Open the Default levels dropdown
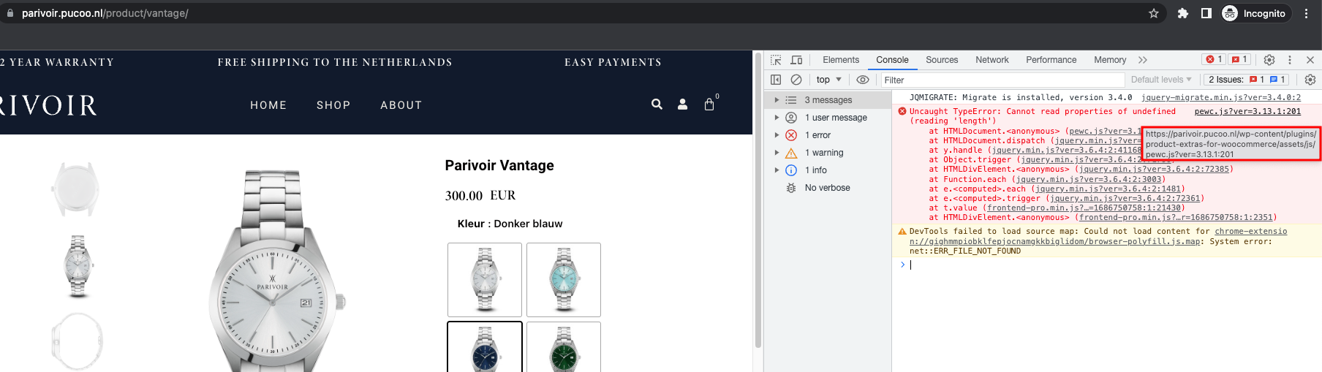This screenshot has height=372, width=1322. 1161,80
